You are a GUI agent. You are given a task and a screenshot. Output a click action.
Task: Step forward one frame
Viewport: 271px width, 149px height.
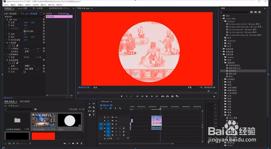(152, 96)
